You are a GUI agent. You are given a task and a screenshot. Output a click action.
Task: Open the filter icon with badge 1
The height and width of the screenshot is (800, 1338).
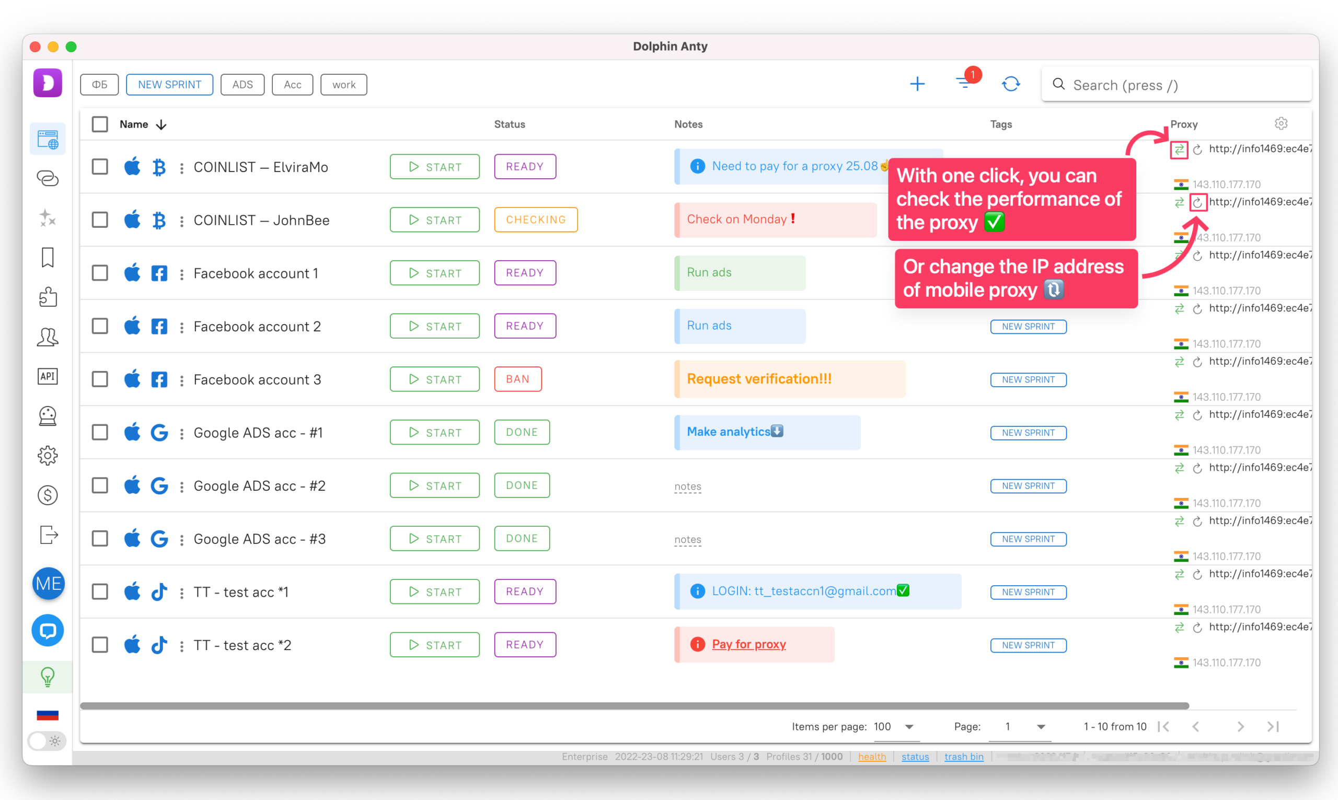(965, 82)
